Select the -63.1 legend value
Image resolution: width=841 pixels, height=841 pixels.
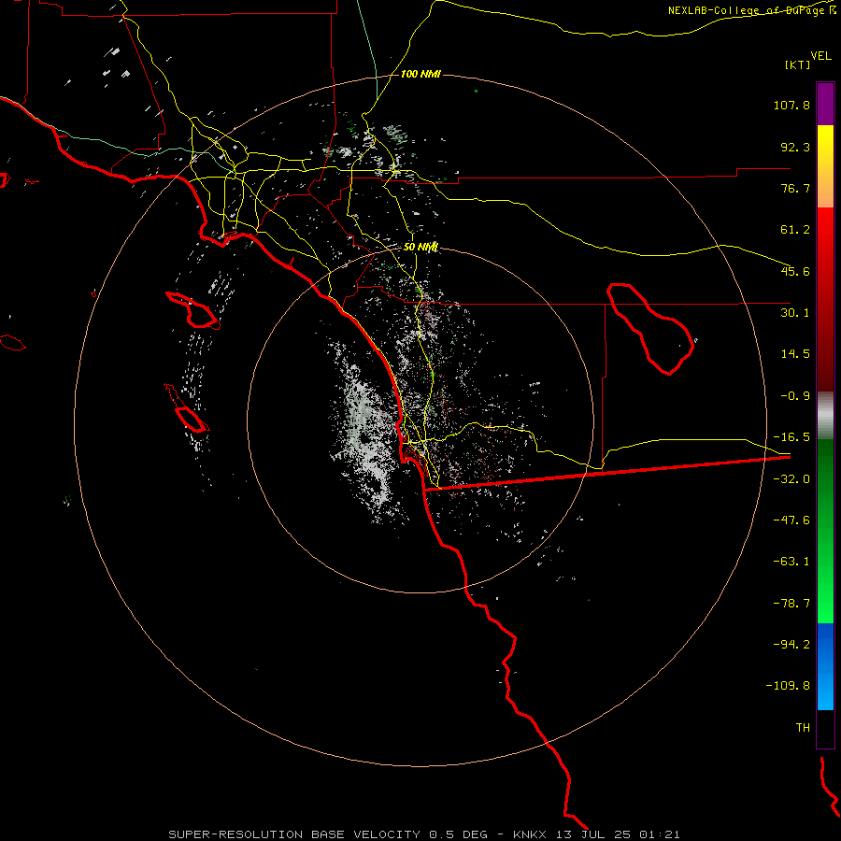click(791, 562)
